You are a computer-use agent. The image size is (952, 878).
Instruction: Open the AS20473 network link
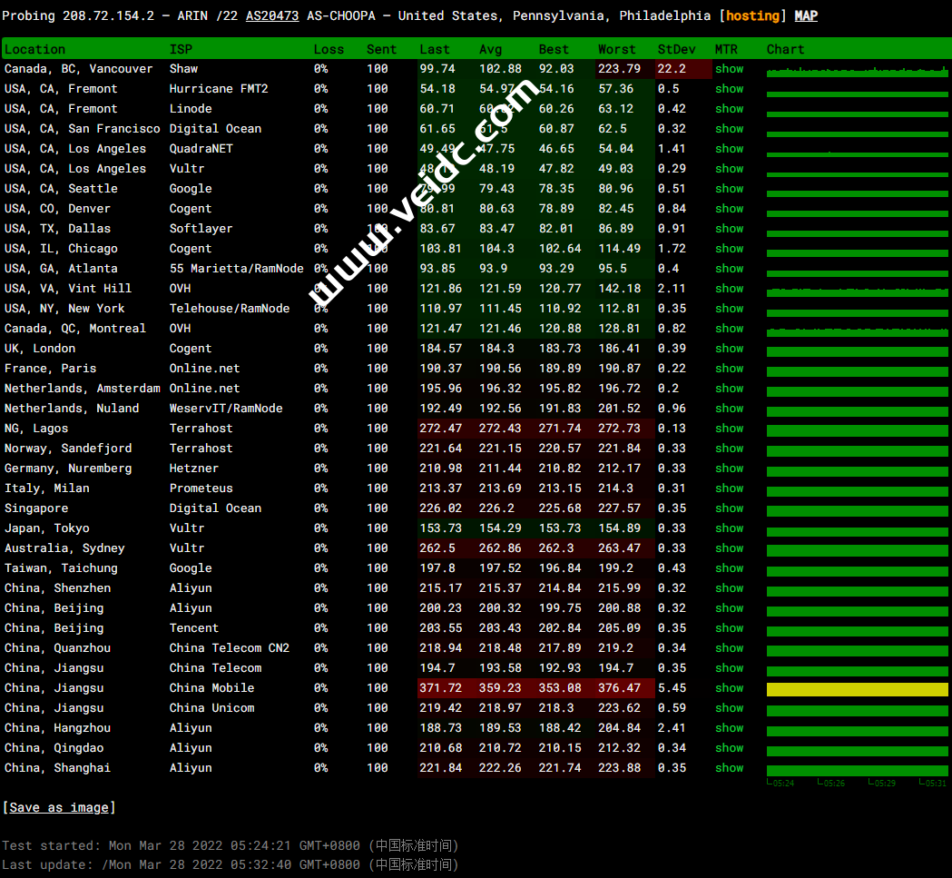click(x=272, y=15)
